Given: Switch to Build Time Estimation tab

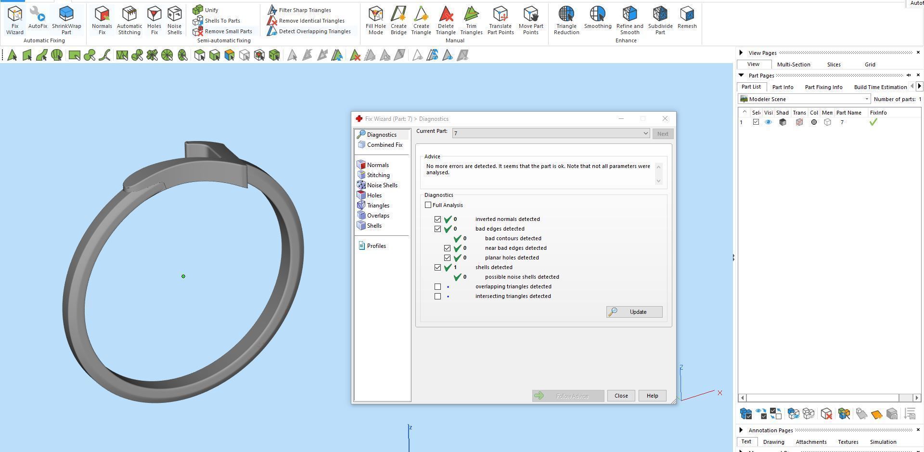Looking at the screenshot, I should coord(880,87).
